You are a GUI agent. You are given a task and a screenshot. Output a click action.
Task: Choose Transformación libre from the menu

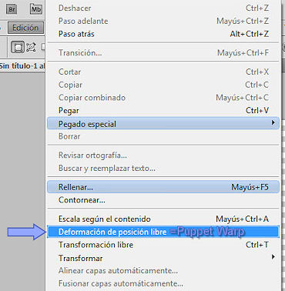(x=163, y=245)
